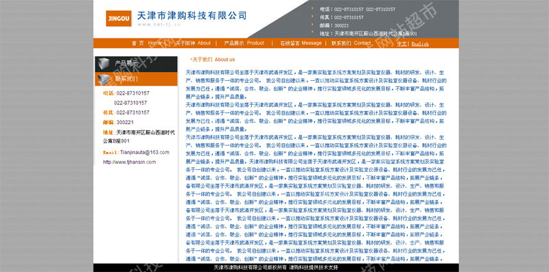Click the orange bullet before 传真 in header
Screen dimensions: 549x272
pos(312,16)
